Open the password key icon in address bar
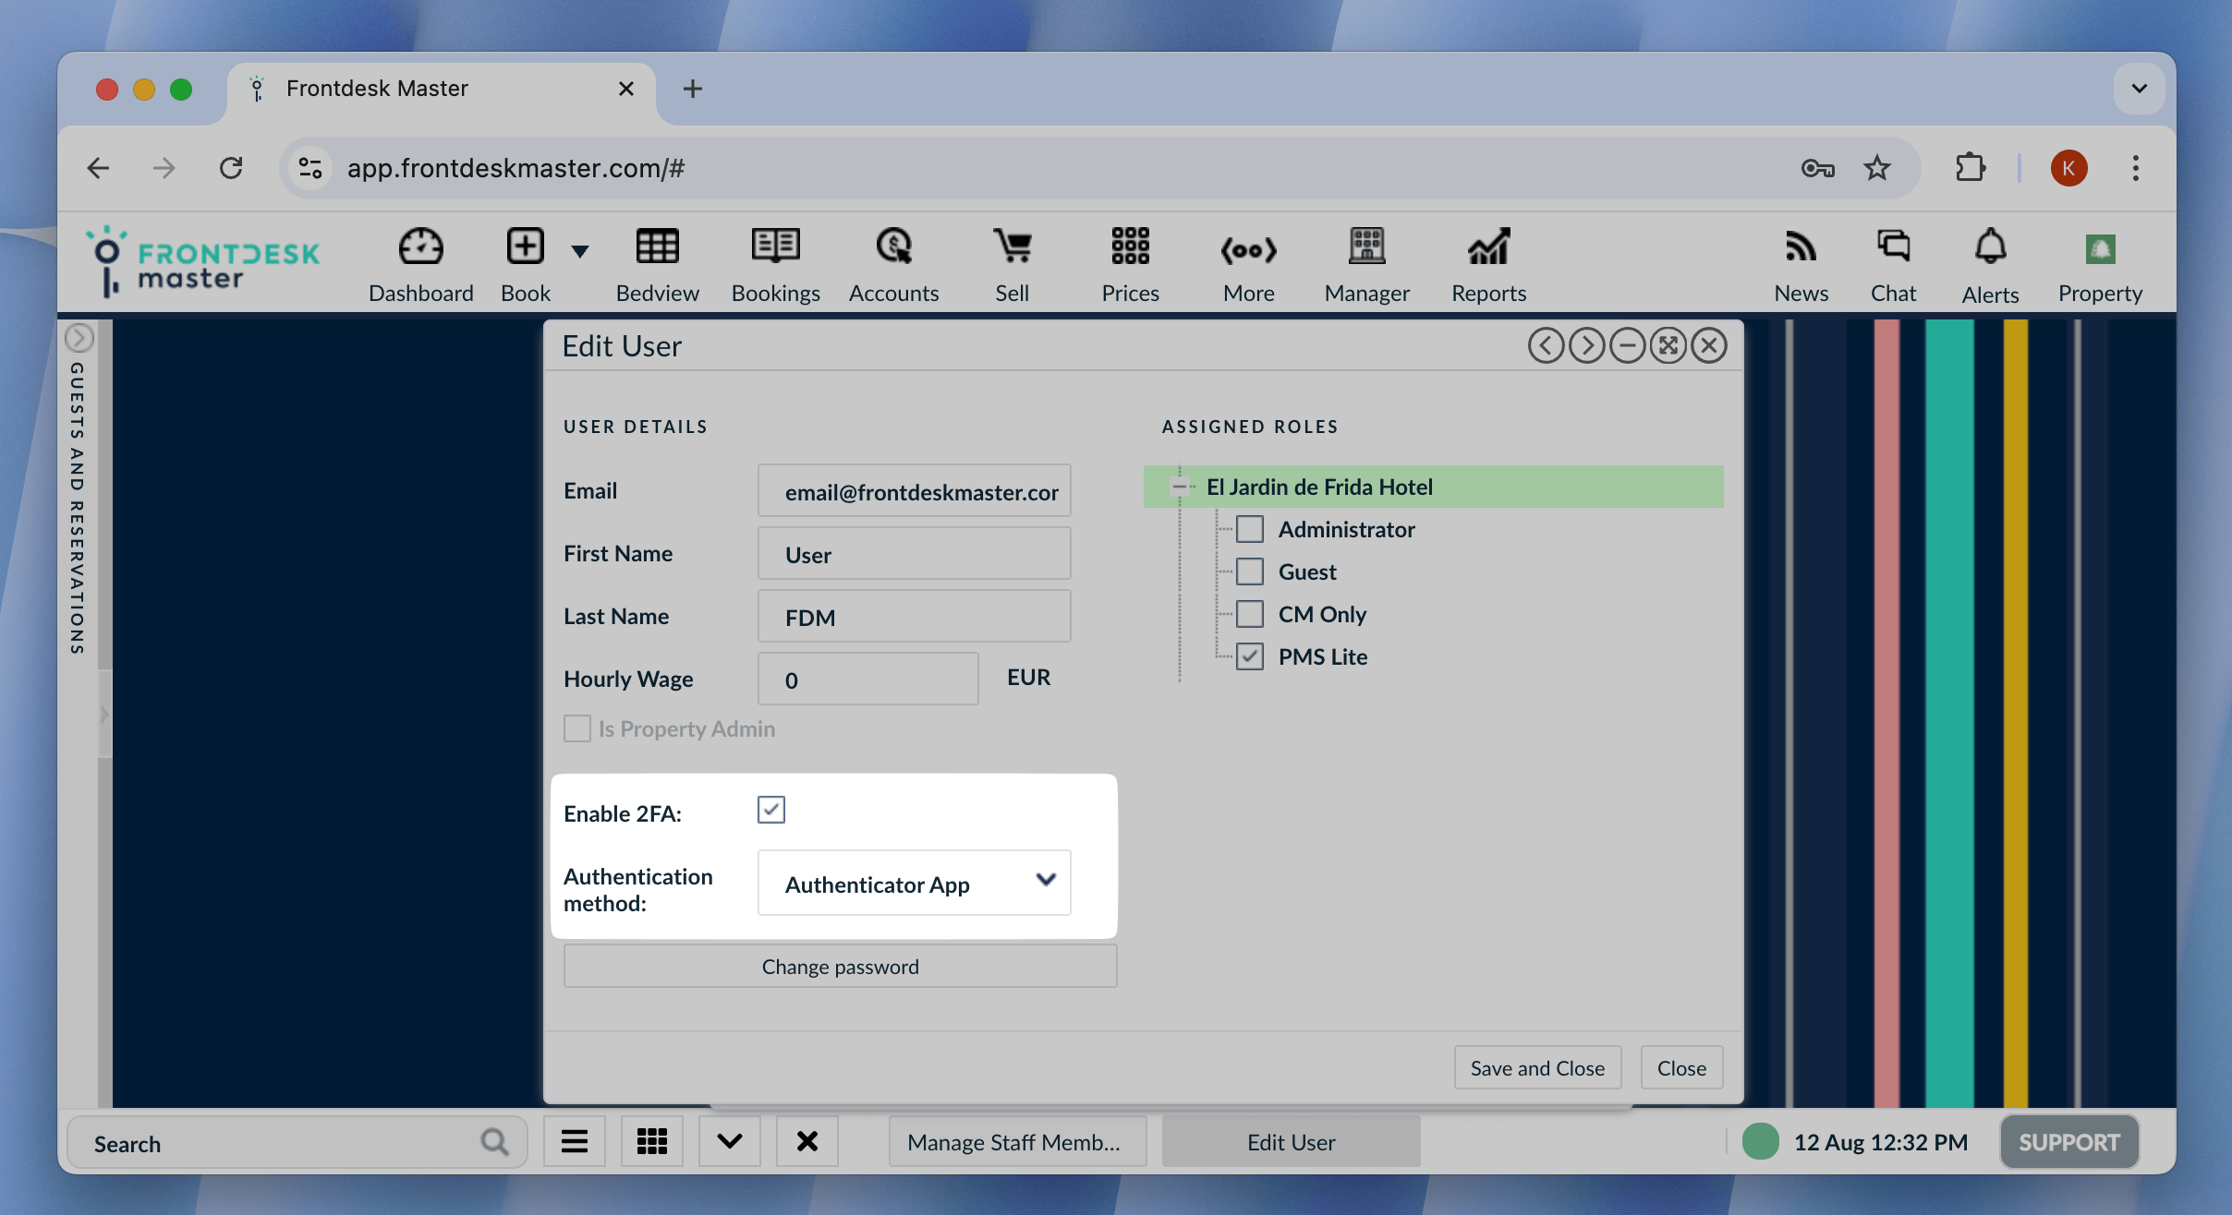 [1817, 168]
